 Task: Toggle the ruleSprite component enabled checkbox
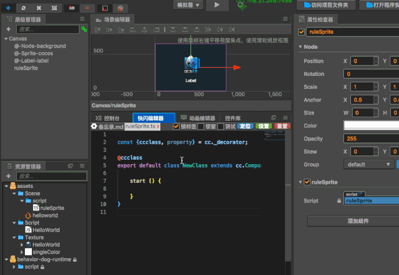(x=308, y=182)
